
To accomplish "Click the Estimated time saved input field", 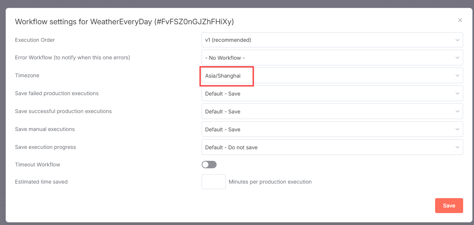I will 214,182.
